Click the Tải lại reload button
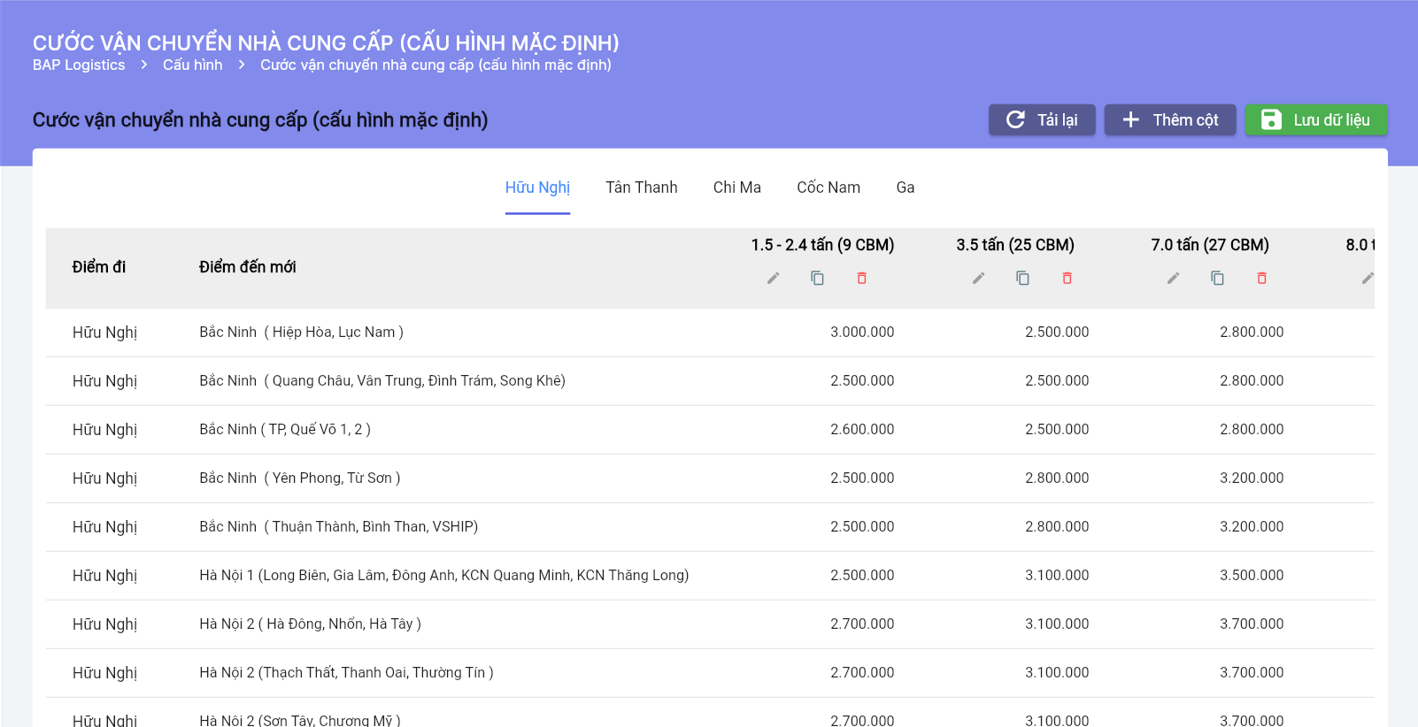 pos(1042,120)
